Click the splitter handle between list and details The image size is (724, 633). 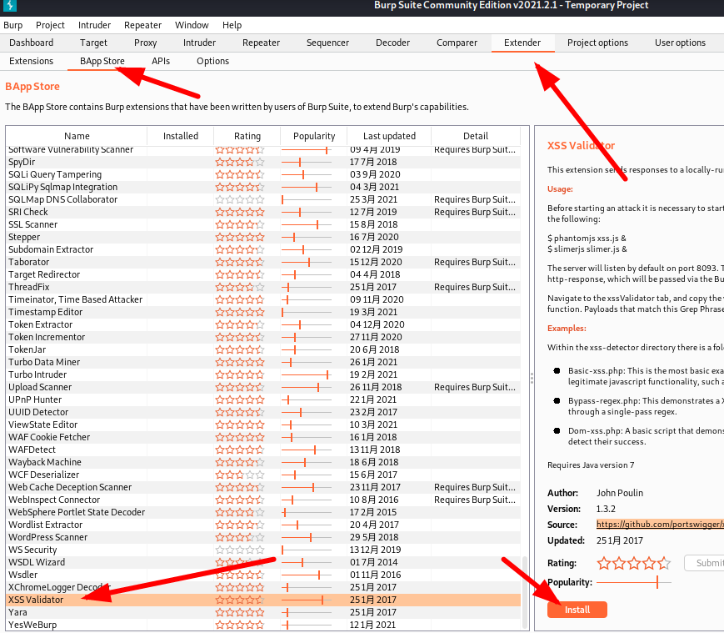click(532, 379)
